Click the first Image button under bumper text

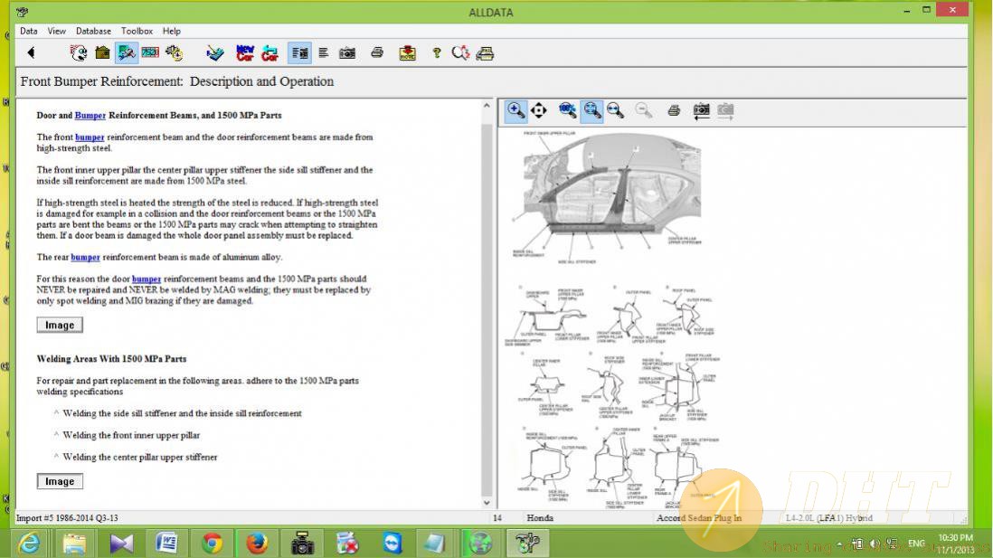coord(60,325)
